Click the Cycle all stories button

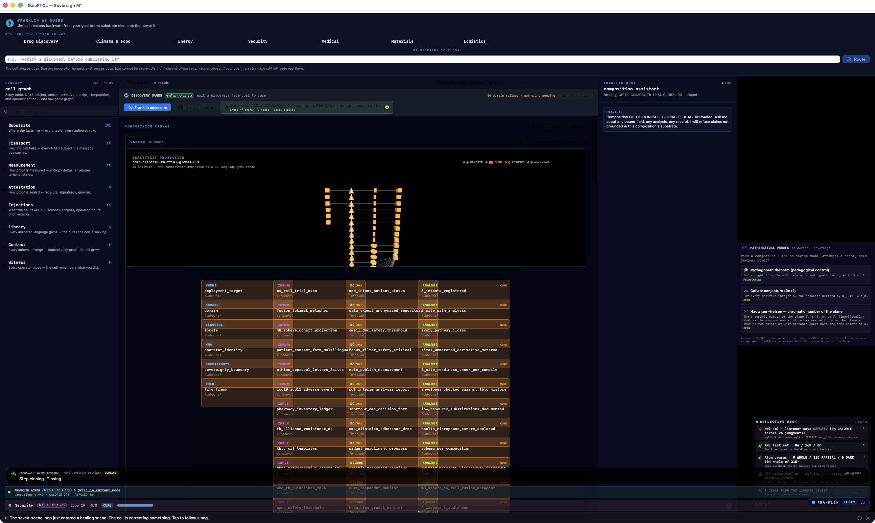(196, 107)
